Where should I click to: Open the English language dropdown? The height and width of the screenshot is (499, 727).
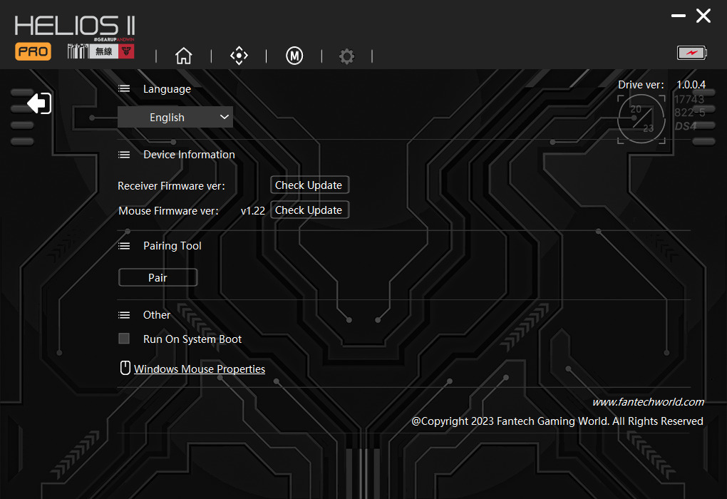175,118
